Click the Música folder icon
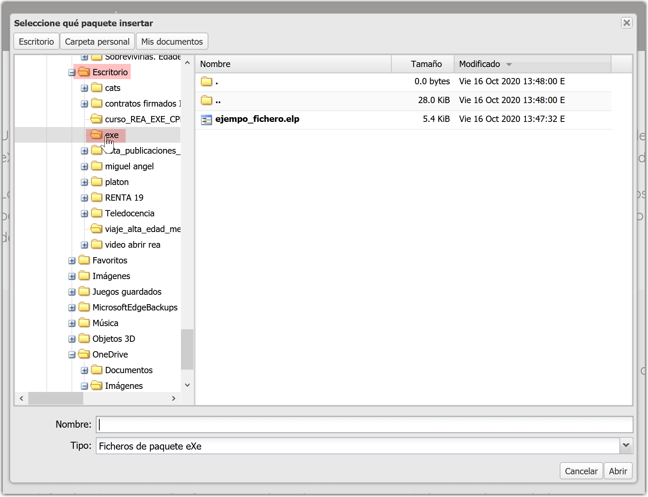 (x=84, y=323)
